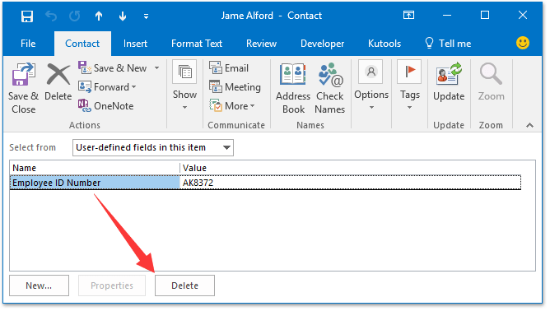Open the Tags flag dropdown
The image size is (550, 311).
tap(410, 86)
